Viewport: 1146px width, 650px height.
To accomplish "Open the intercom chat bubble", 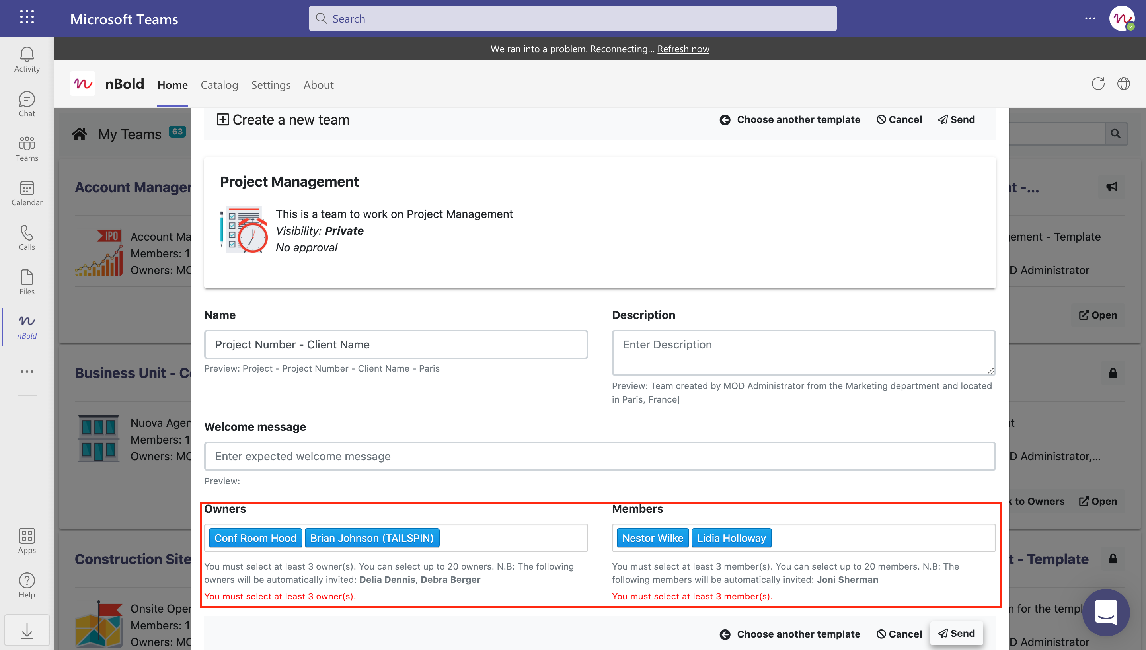I will [1105, 612].
